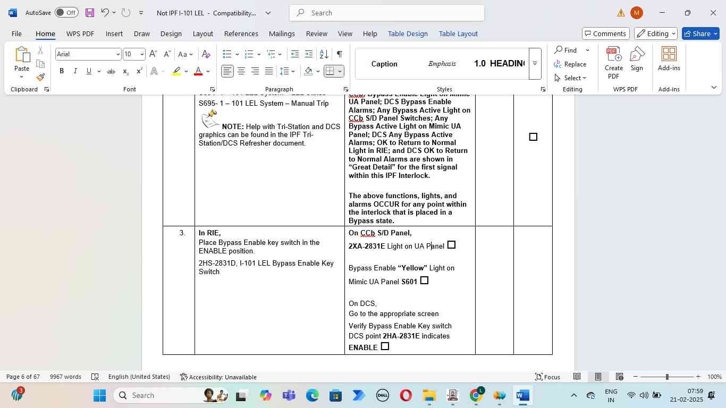
Task: Apply yellow text highlight color
Action: click(x=177, y=71)
